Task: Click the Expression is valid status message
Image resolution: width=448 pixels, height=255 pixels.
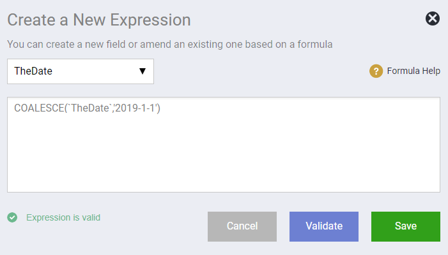Action: (63, 217)
